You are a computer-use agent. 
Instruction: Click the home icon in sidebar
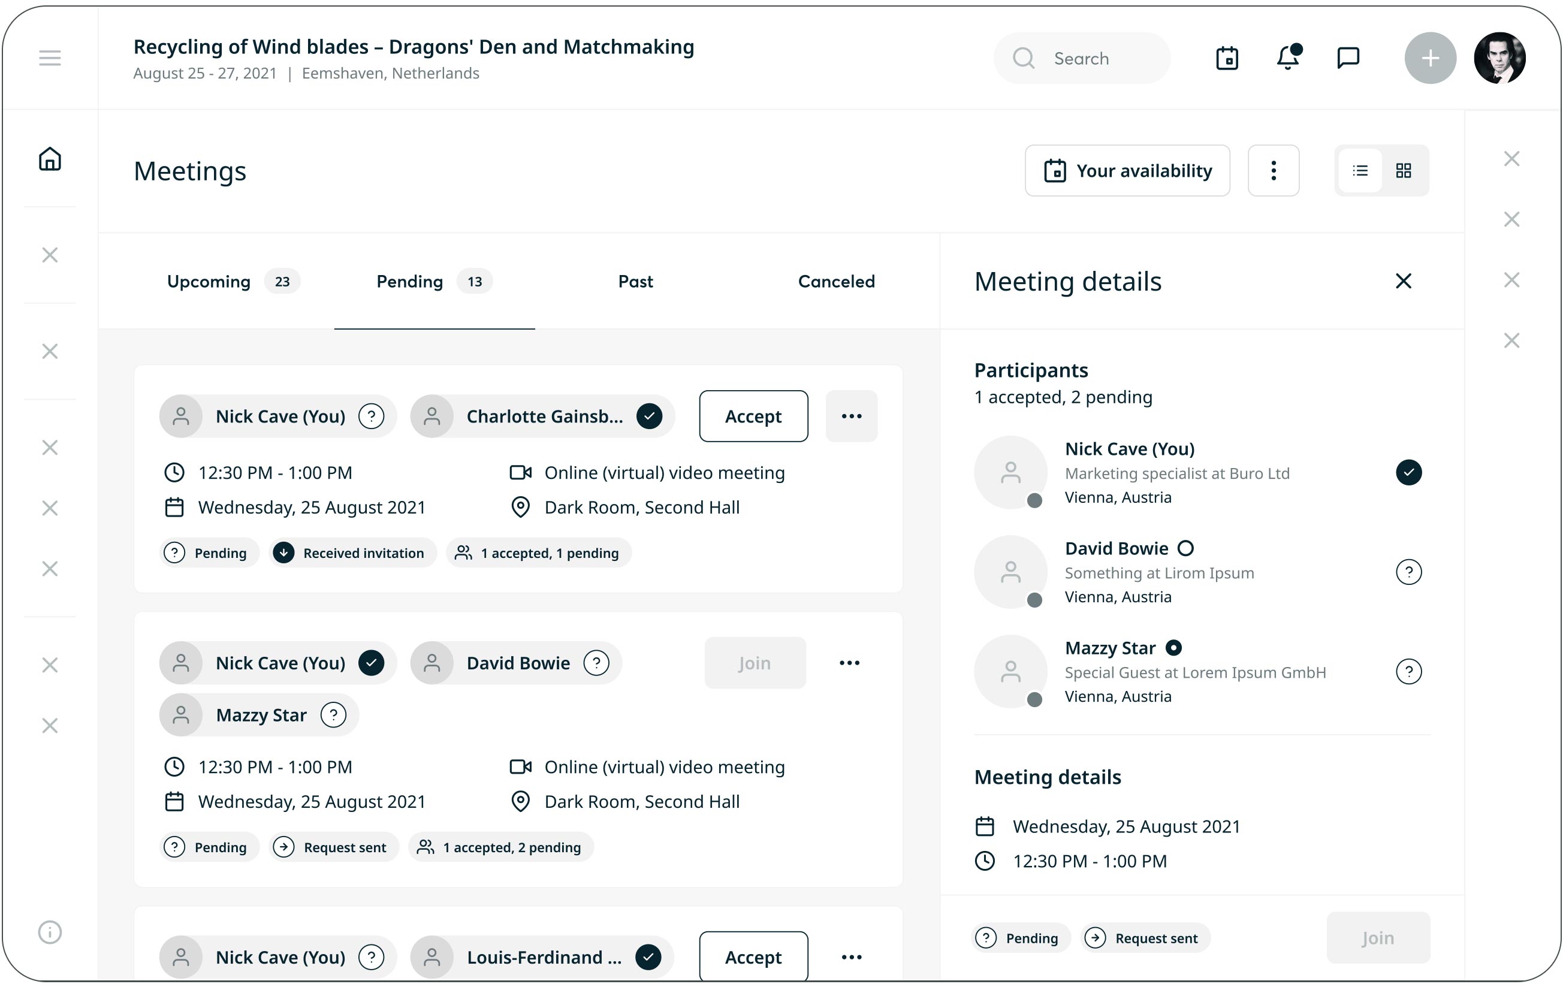pyautogui.click(x=49, y=159)
